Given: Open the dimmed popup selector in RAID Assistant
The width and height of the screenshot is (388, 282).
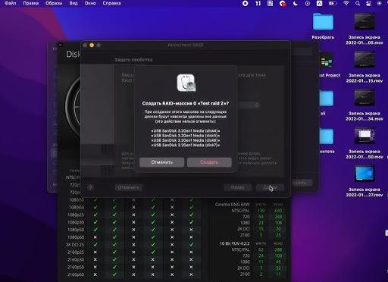Looking at the screenshot, I should (x=249, y=105).
